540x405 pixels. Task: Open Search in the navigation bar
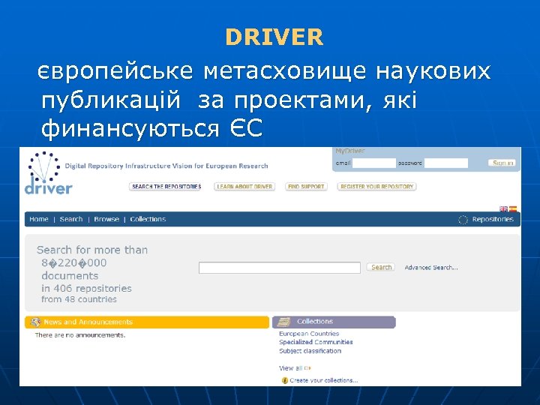[x=71, y=219]
